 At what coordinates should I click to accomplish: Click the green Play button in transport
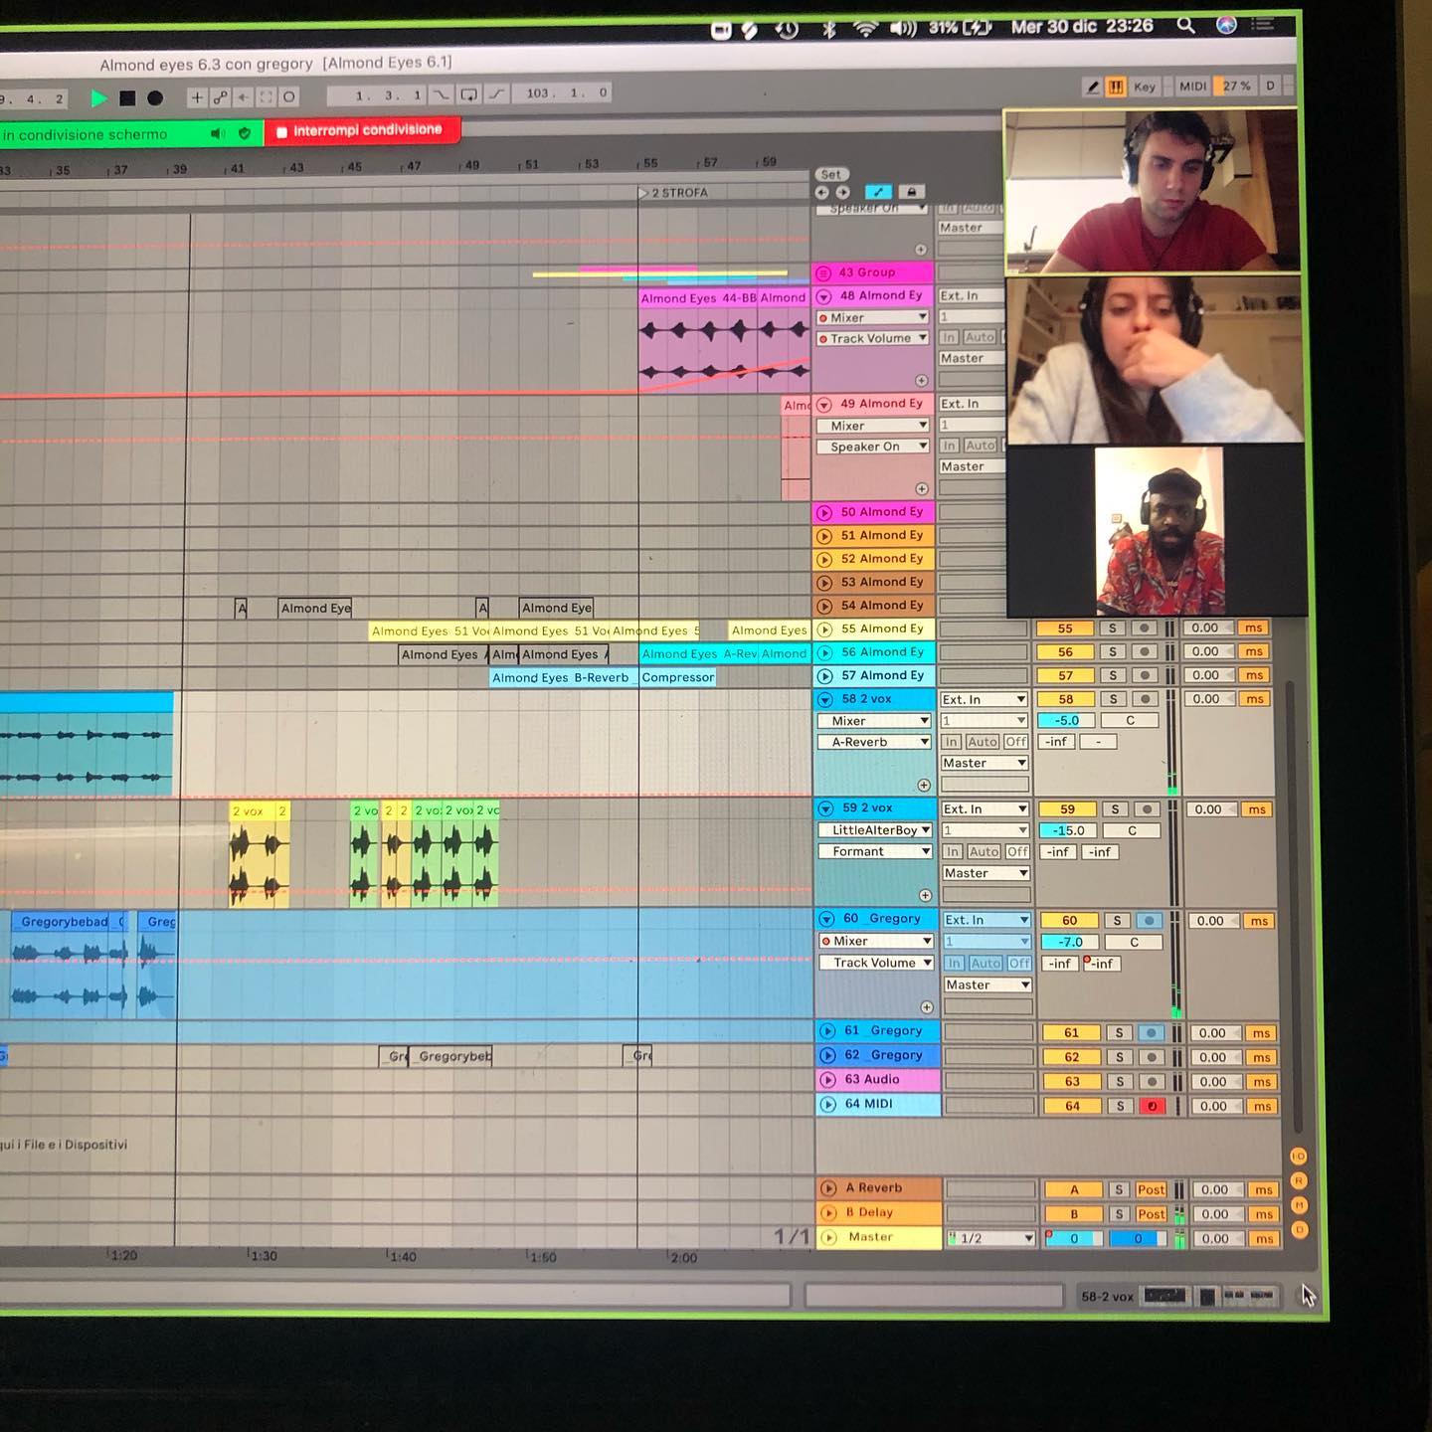(98, 97)
